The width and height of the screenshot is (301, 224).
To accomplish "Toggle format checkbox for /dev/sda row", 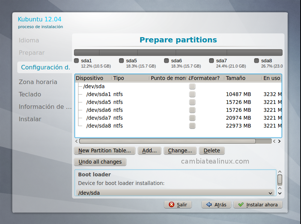I will [x=192, y=86].
